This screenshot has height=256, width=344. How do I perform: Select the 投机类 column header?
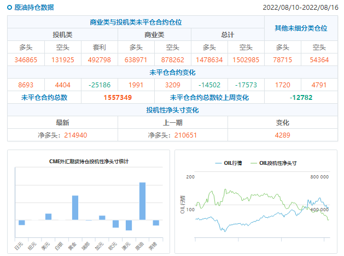(x=62, y=34)
